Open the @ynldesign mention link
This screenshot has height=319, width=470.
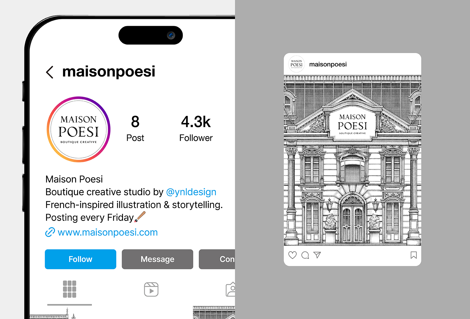coord(191,192)
